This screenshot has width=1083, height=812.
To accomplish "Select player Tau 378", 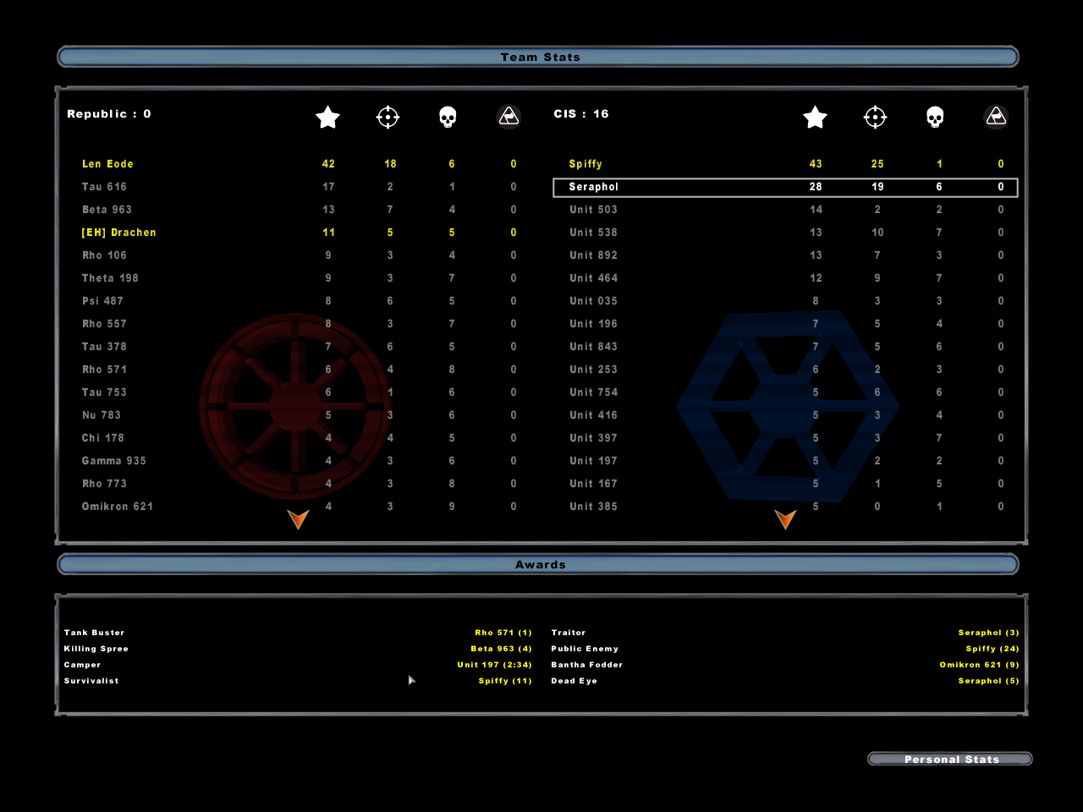I will pyautogui.click(x=104, y=347).
